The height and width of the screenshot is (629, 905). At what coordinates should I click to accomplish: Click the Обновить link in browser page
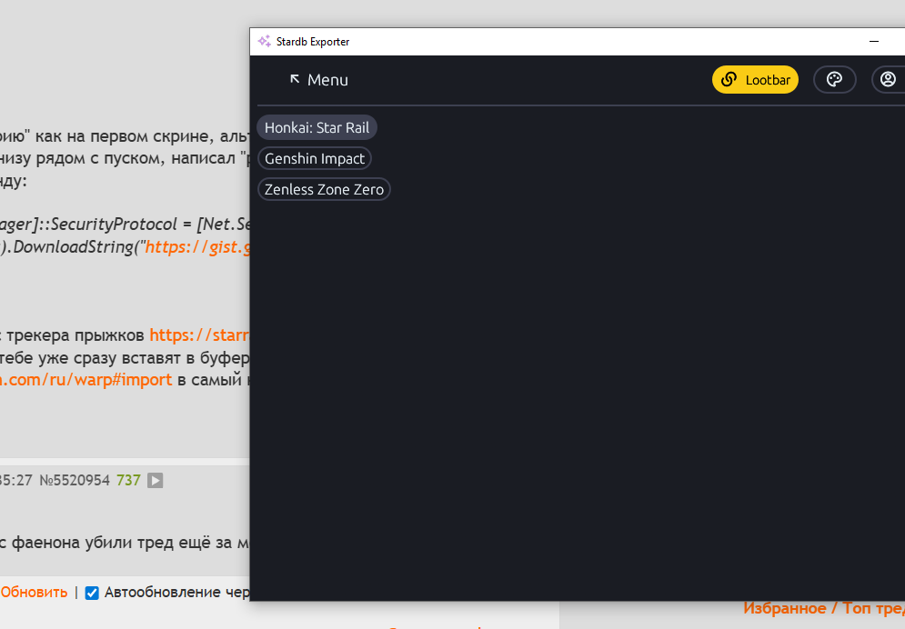click(x=34, y=592)
